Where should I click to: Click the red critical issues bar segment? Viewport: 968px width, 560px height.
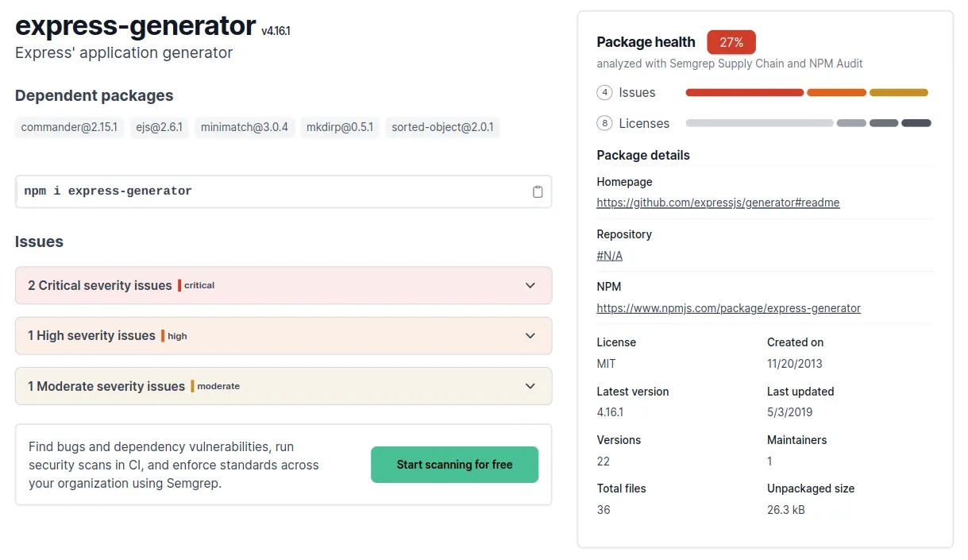click(x=744, y=93)
